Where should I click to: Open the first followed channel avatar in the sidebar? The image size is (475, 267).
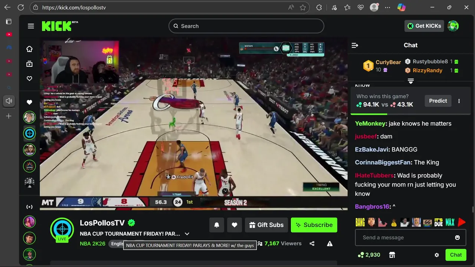29,118
